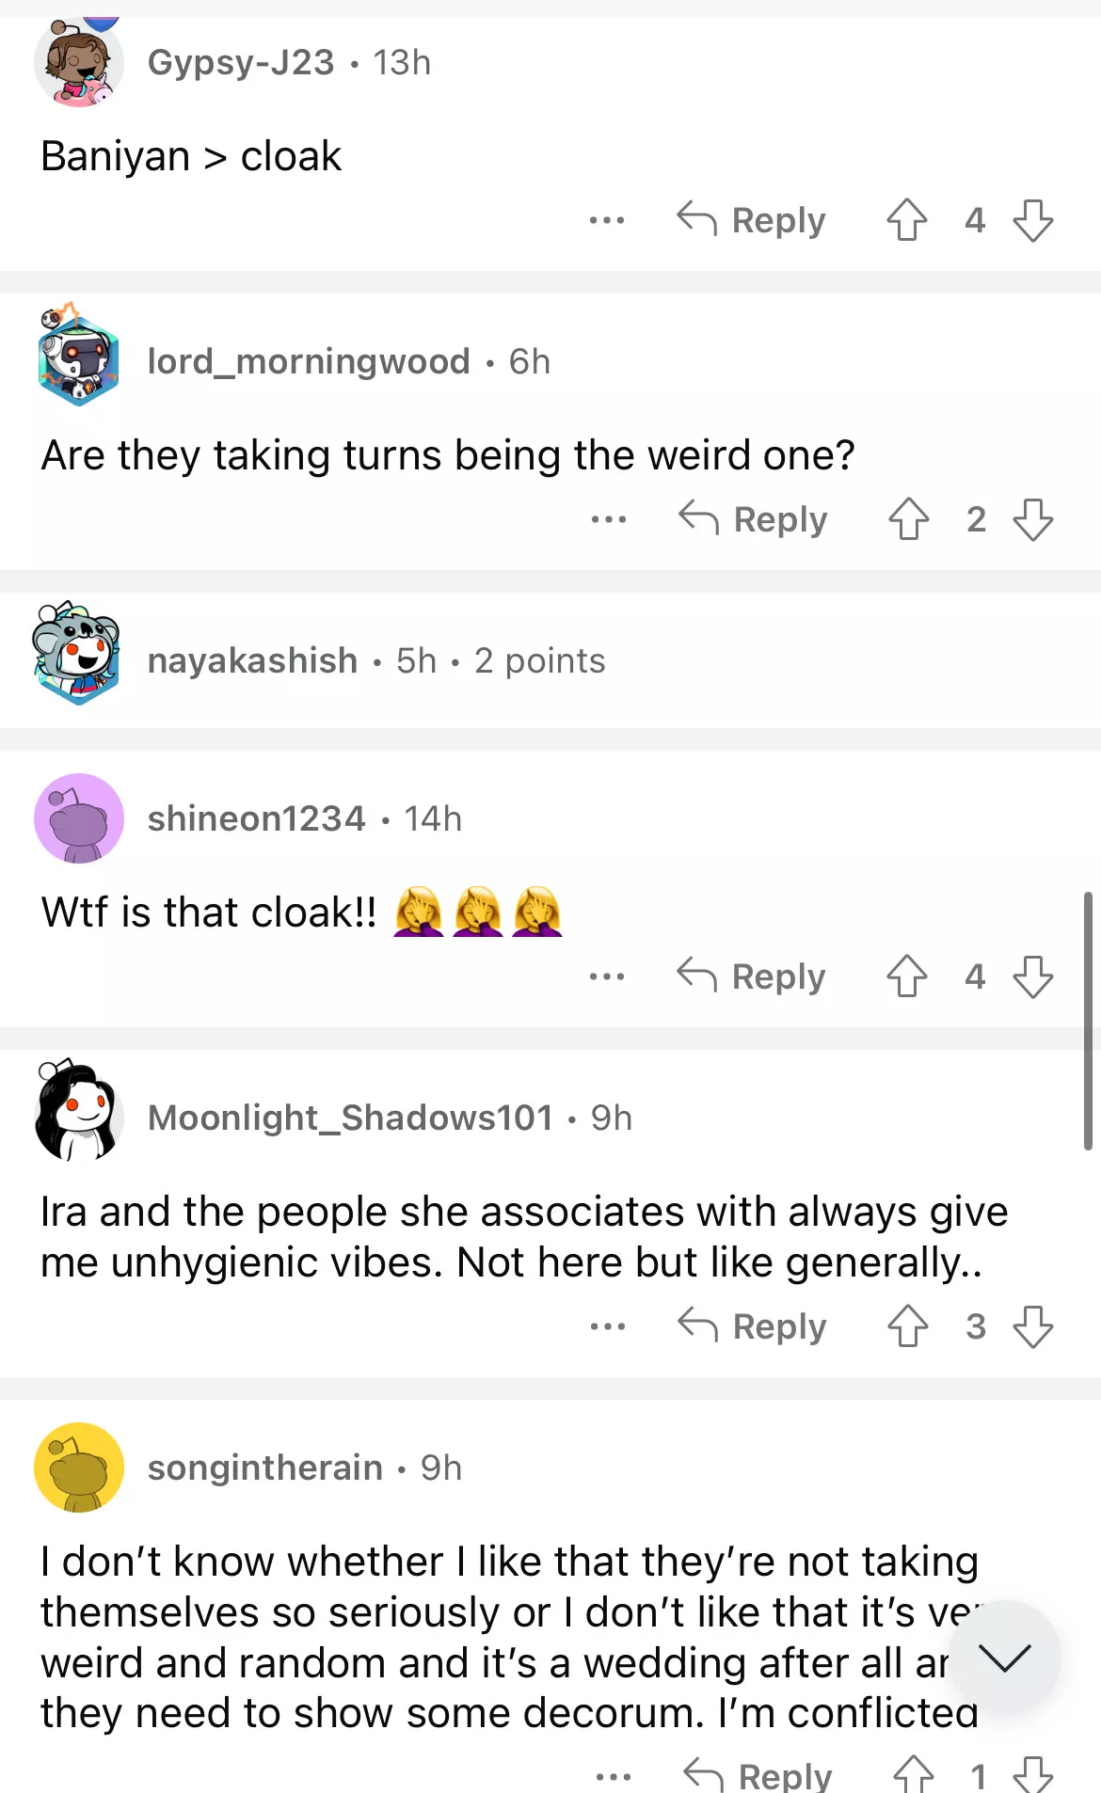This screenshot has width=1101, height=1793.
Task: Open songintherain's profile from username
Action: 264,1468
